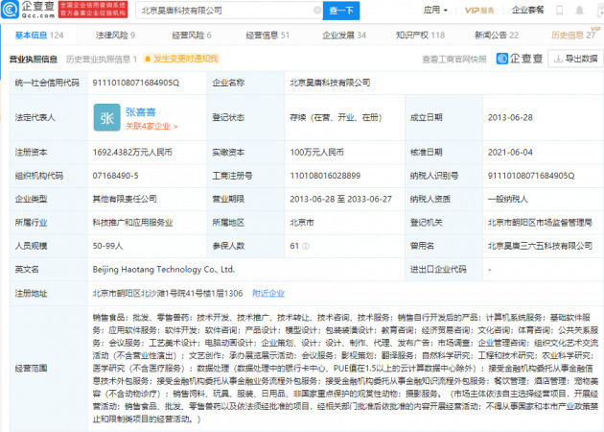This screenshot has height=432, width=604.
Task: Switch to the 经营信息 51 tab
Action: (267, 36)
